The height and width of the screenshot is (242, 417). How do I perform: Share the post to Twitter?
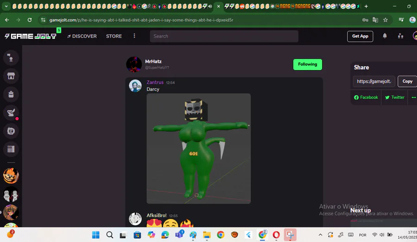coord(395,97)
